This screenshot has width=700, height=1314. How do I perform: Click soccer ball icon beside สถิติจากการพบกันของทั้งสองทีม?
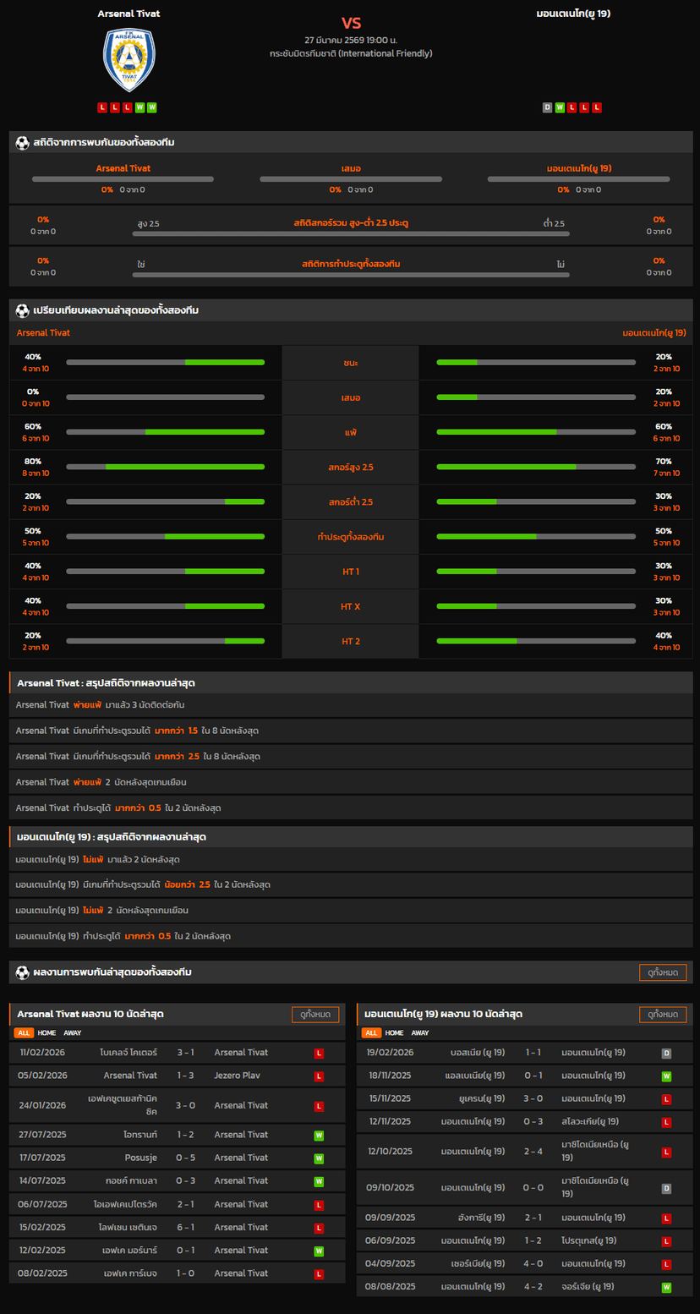point(23,143)
